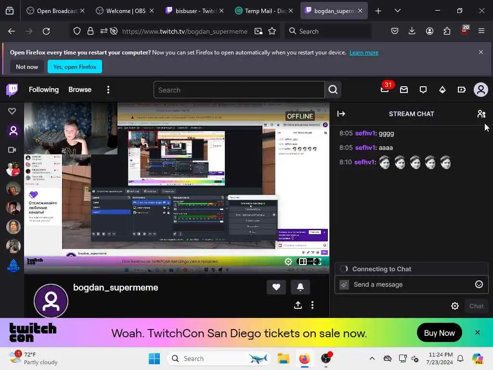The image size is (493, 370).
Task: Click Not now in the Firefox notification
Action: point(27,66)
